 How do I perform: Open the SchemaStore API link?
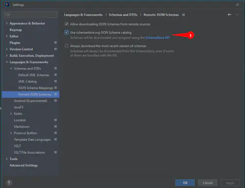(157, 38)
